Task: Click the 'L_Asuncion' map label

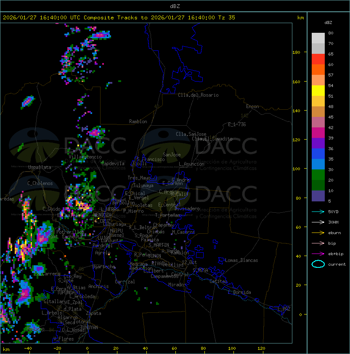Action: (191, 164)
